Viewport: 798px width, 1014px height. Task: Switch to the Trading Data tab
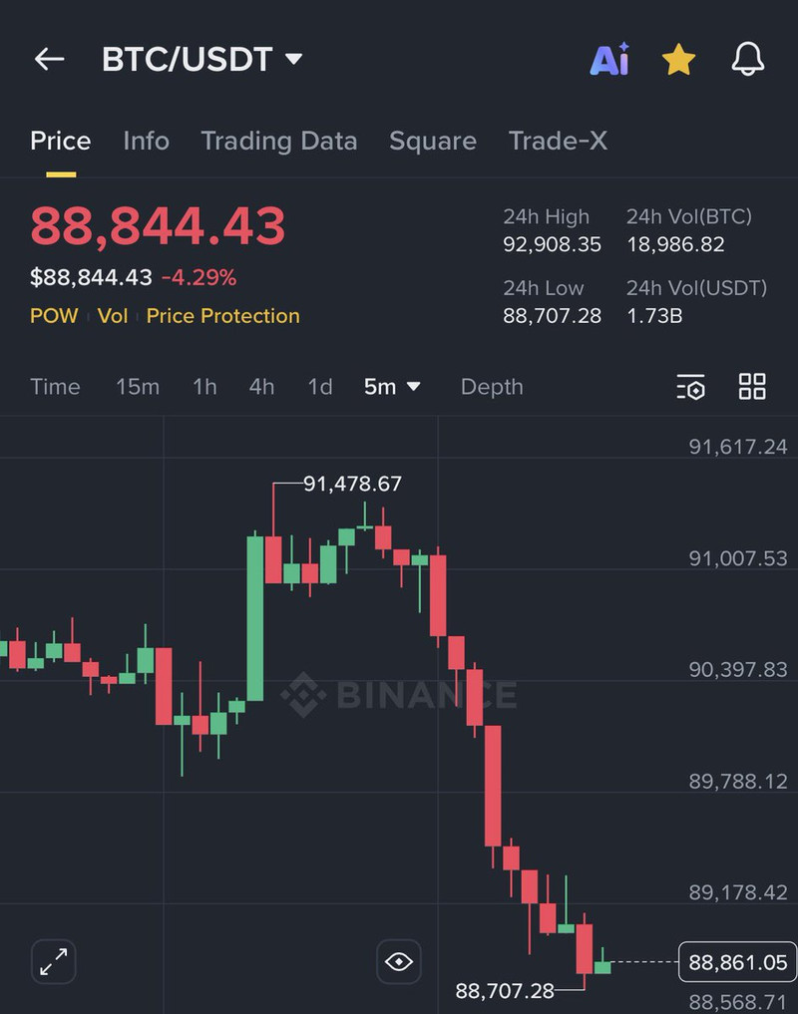[279, 142]
